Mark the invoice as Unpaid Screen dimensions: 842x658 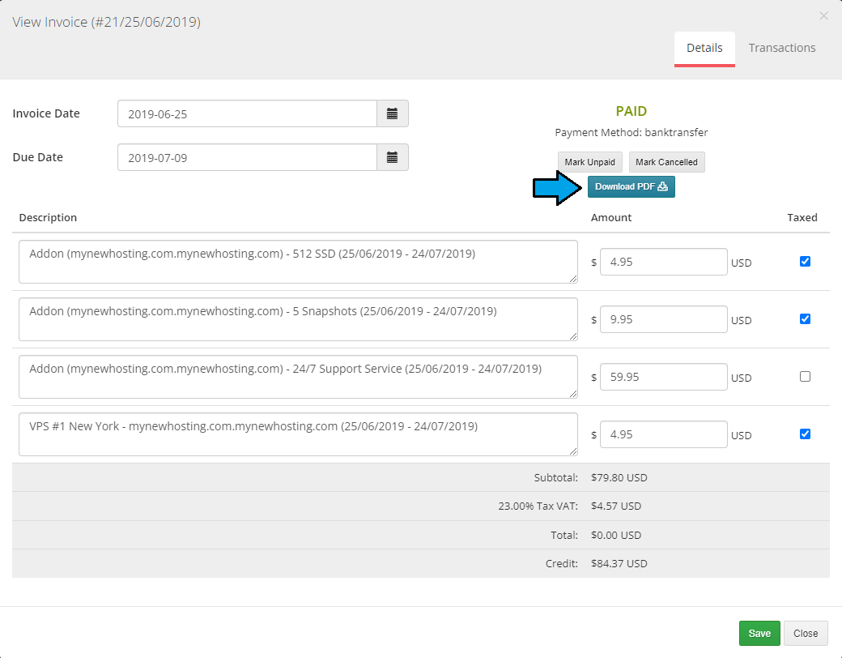[589, 162]
